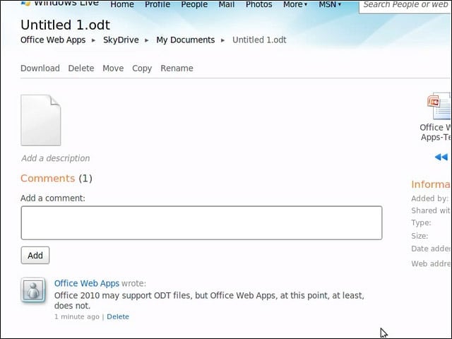Open the People page

pos(194,4)
